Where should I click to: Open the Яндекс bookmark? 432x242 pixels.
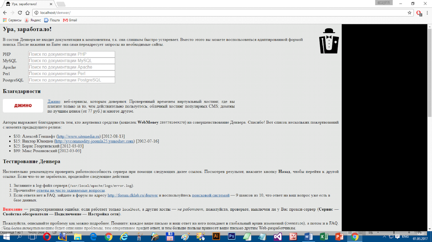click(33, 20)
